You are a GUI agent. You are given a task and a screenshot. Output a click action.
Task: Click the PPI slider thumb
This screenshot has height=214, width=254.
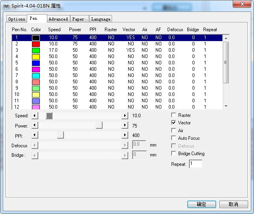(60, 135)
